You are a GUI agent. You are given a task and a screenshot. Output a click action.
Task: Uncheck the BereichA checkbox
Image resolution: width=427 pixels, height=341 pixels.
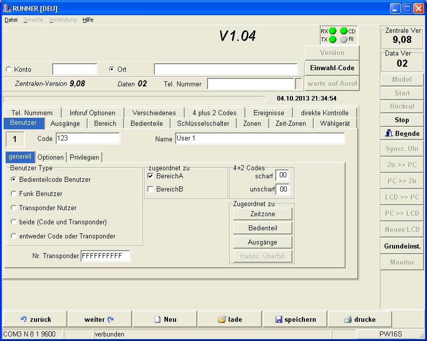pos(151,176)
